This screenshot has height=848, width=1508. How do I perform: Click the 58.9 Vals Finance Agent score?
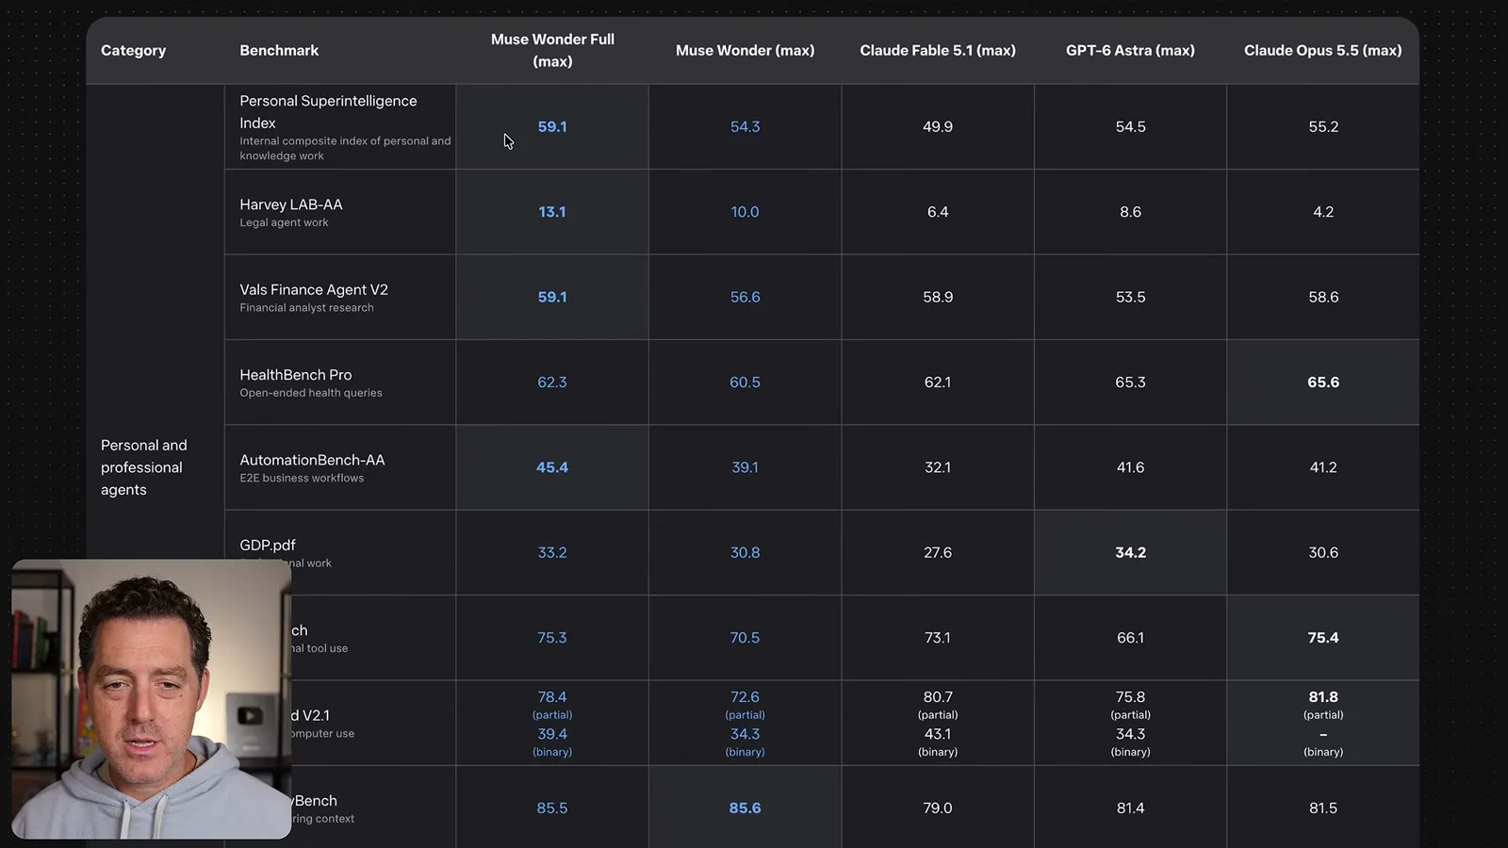pyautogui.click(x=938, y=298)
